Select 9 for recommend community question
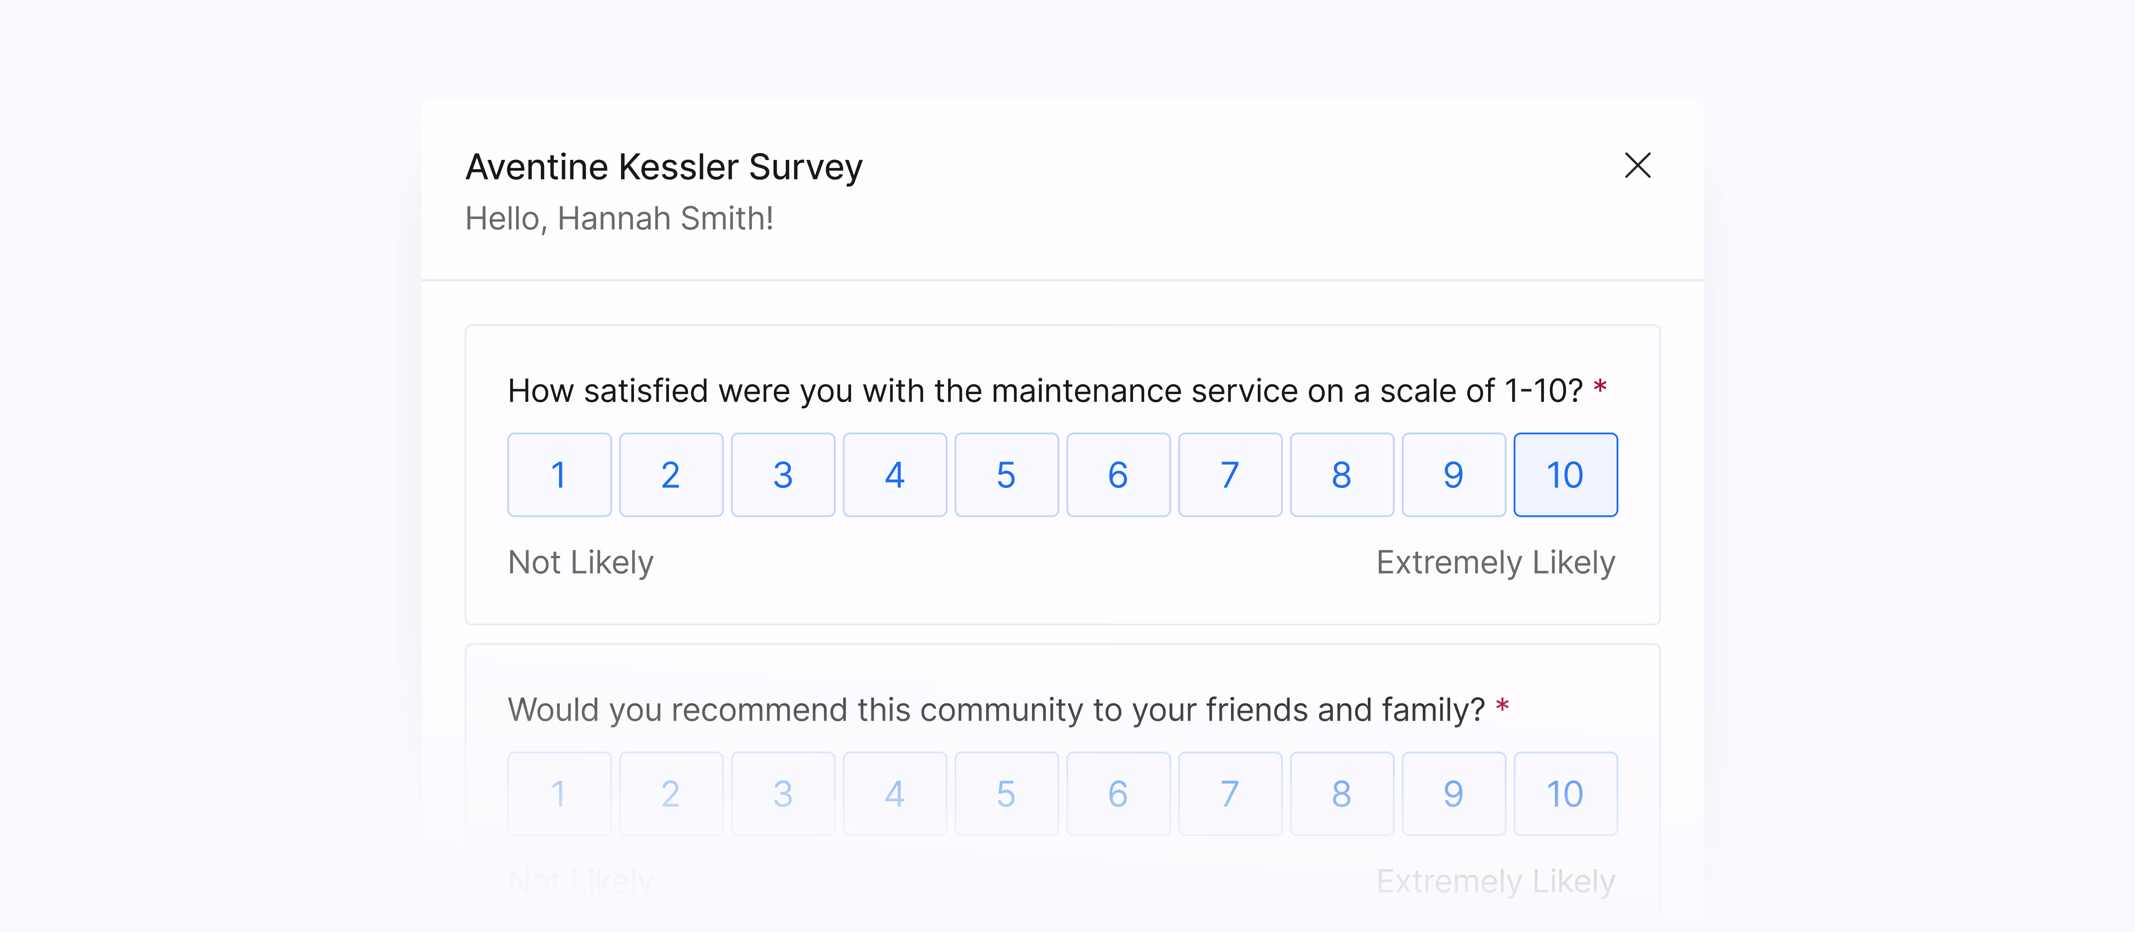 click(x=1454, y=794)
